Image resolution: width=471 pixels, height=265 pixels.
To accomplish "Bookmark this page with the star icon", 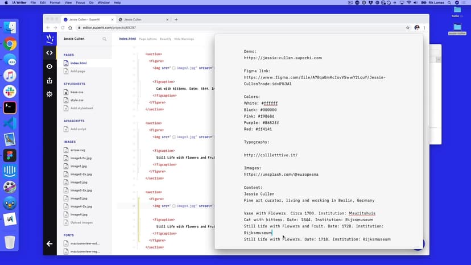I will point(408,27).
